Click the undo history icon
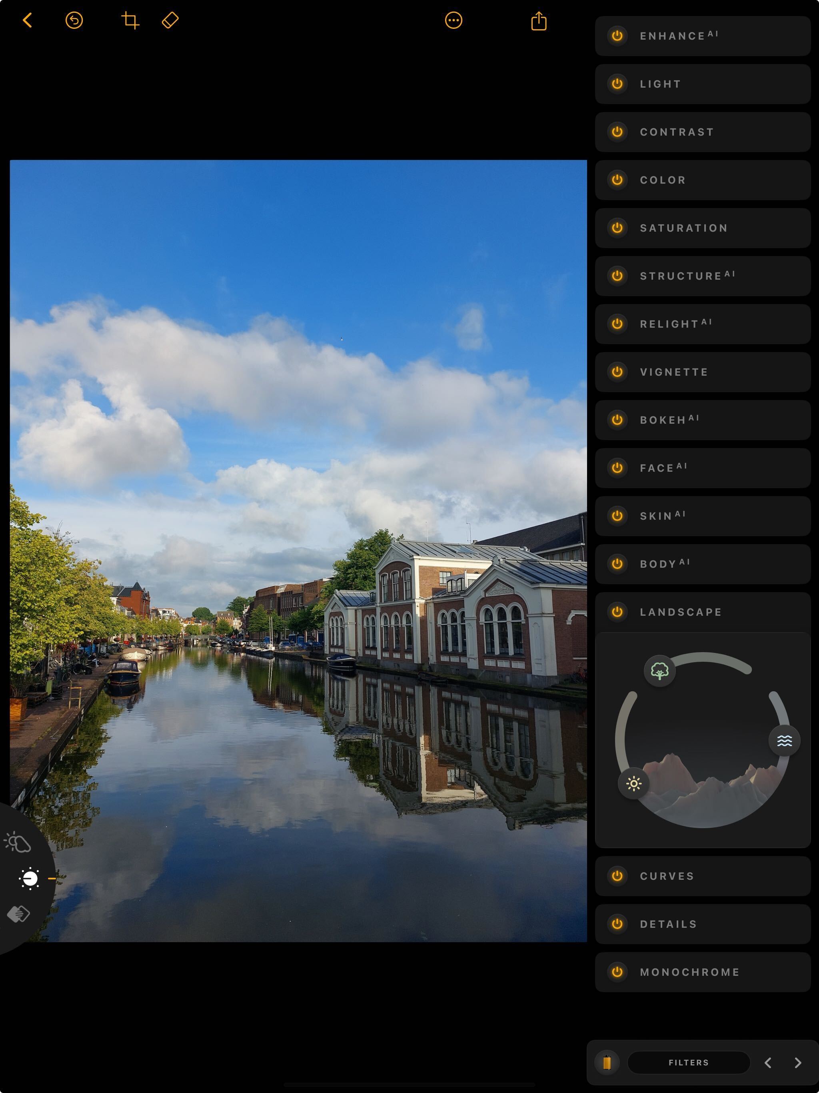Viewport: 819px width, 1093px height. point(74,20)
